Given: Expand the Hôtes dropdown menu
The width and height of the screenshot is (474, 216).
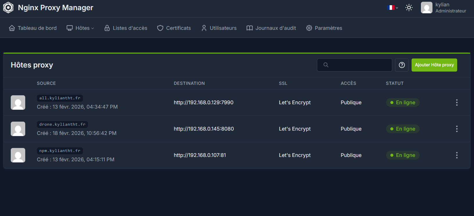Looking at the screenshot, I should [80, 28].
